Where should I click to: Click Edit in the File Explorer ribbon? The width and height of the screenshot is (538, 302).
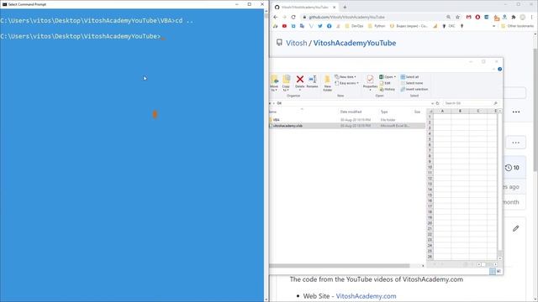[x=385, y=83]
